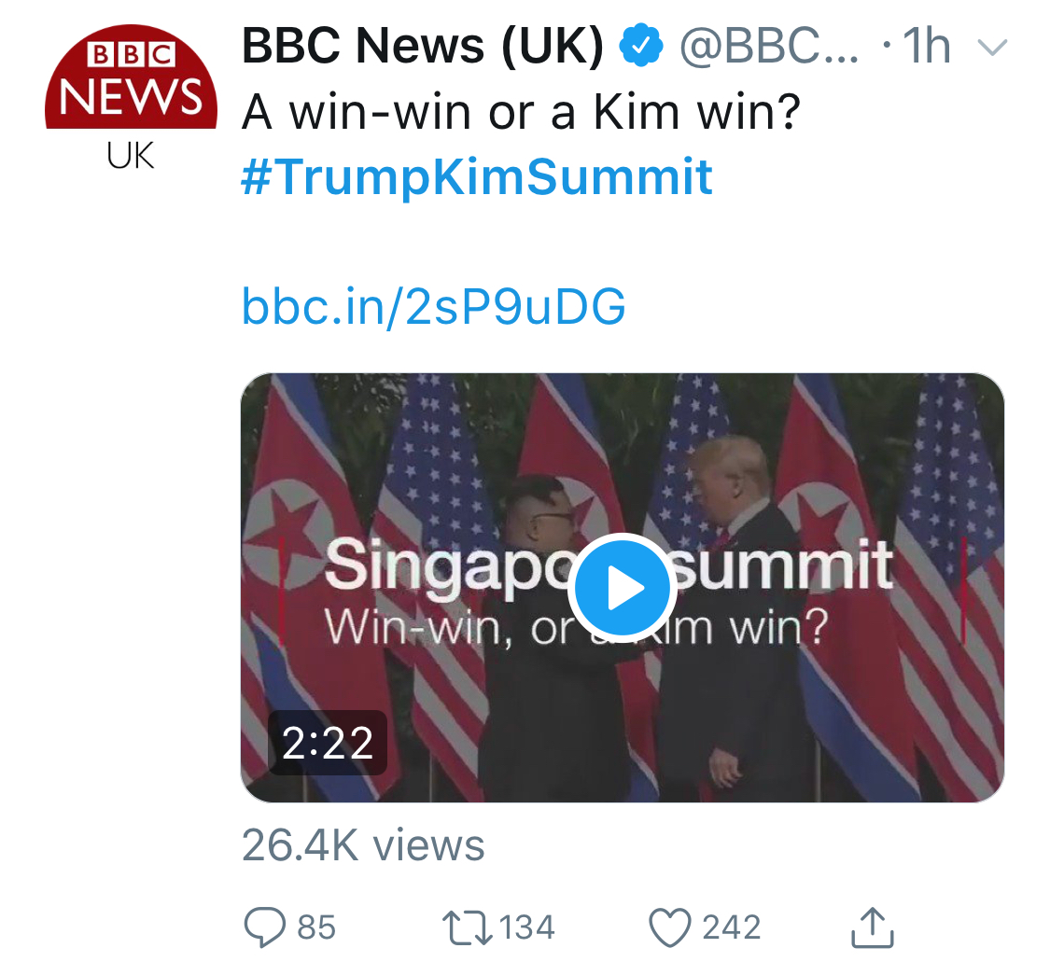This screenshot has width=1050, height=976.
Task: Open the @BBC... handle
Action: (769, 46)
